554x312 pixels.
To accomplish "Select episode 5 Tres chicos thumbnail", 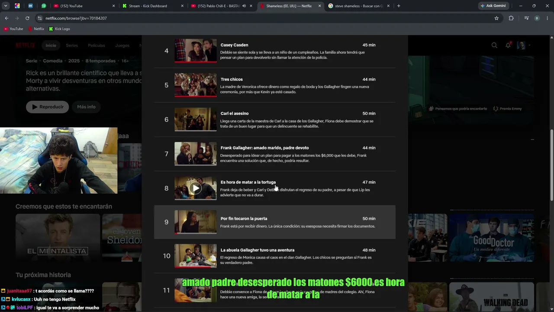I will (x=196, y=85).
